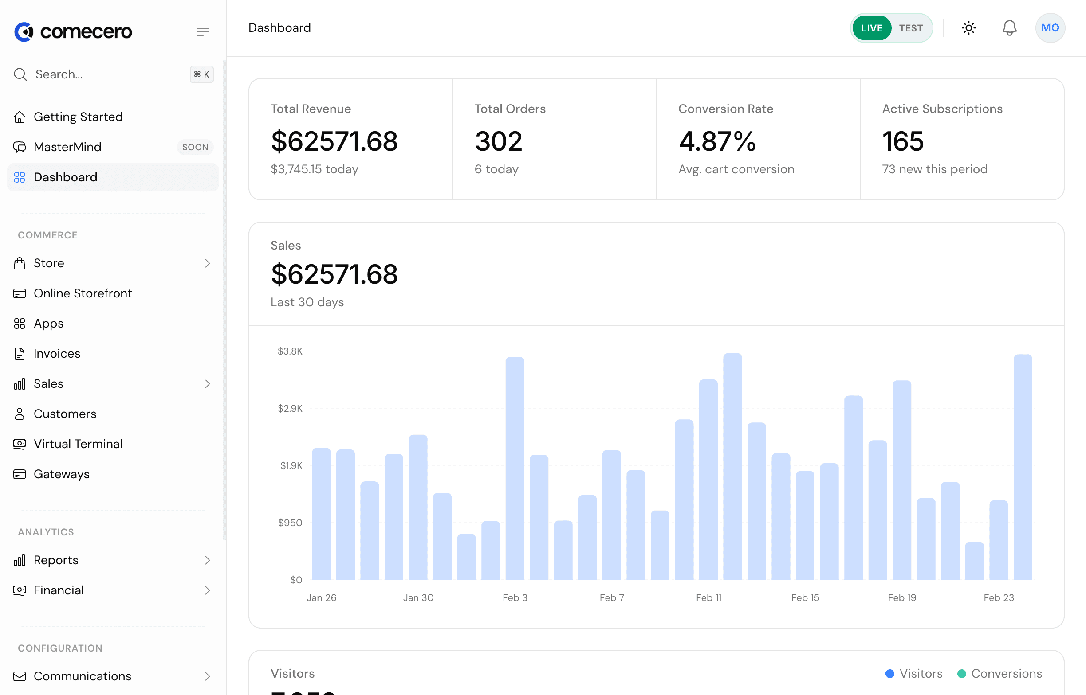1086x695 pixels.
Task: Open Invoices from the sidebar
Action: (57, 353)
